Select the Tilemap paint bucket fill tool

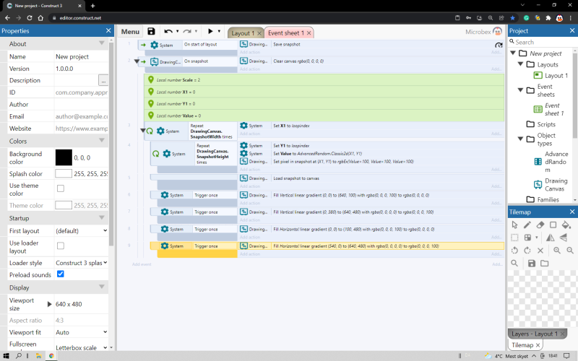[x=566, y=225]
